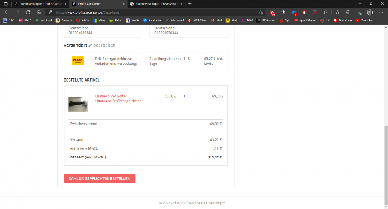Click the DHL Sperrgut carrier logo
Viewport: 388px width, 209px height.
coord(78,61)
